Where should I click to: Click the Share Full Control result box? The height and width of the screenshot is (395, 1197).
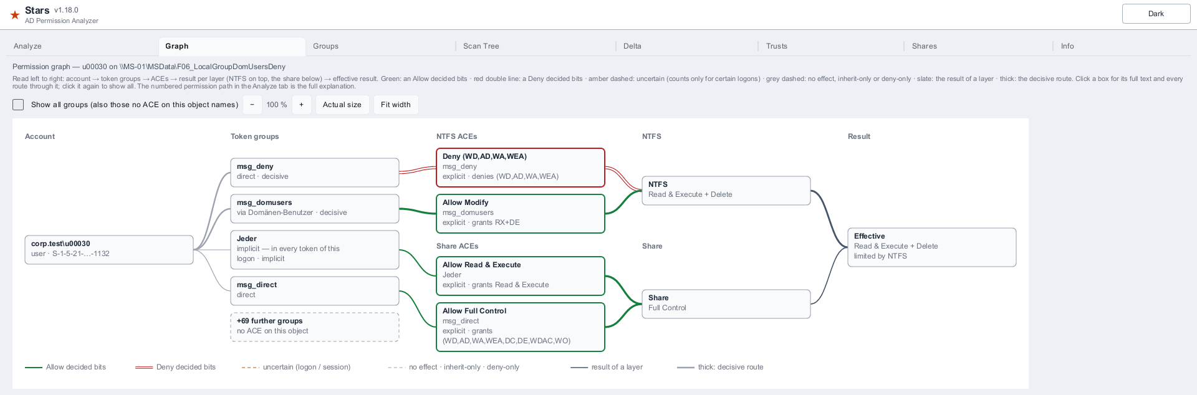point(726,304)
